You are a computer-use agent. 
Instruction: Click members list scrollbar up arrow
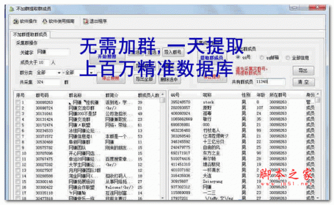pyautogui.click(x=318, y=94)
